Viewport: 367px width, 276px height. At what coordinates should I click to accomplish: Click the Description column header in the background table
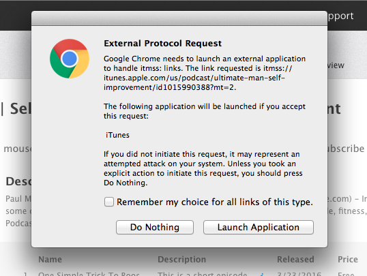(x=182, y=260)
